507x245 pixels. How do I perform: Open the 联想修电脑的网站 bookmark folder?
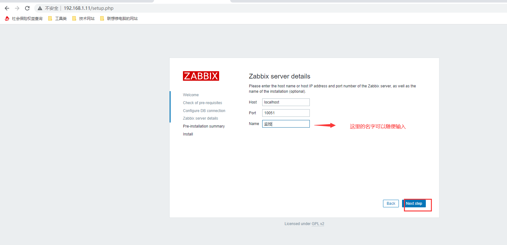(x=119, y=18)
